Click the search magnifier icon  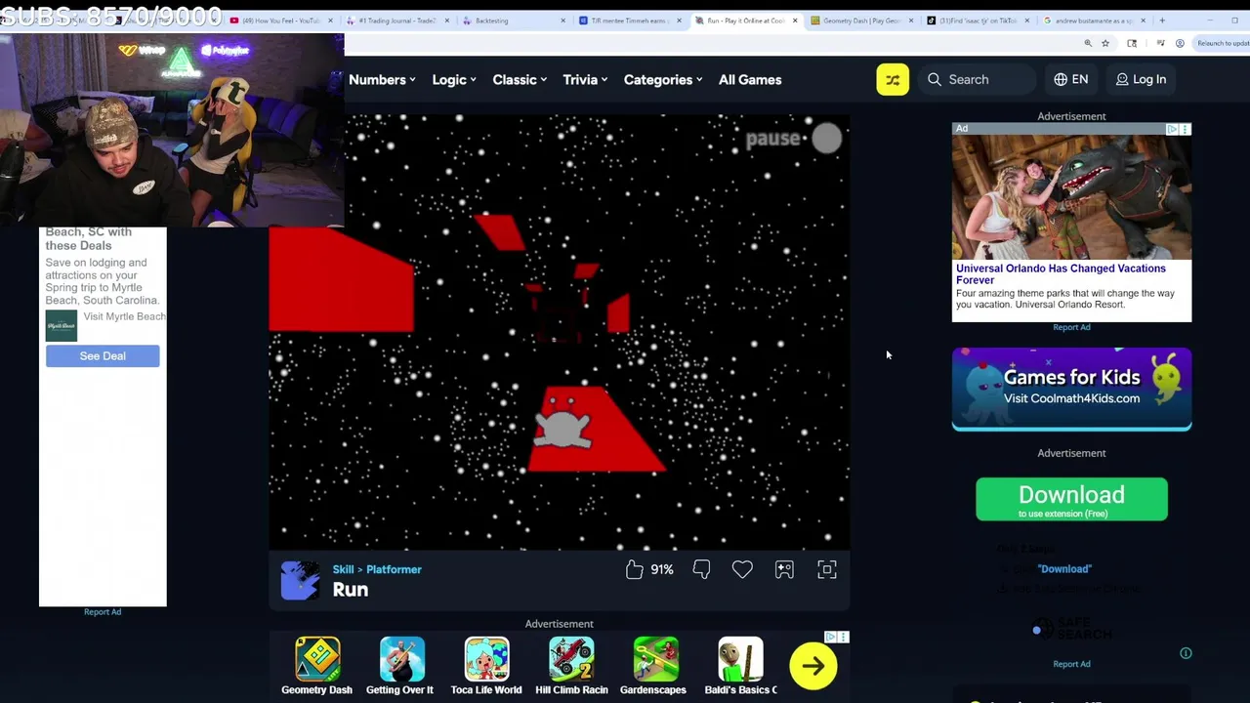(935, 79)
